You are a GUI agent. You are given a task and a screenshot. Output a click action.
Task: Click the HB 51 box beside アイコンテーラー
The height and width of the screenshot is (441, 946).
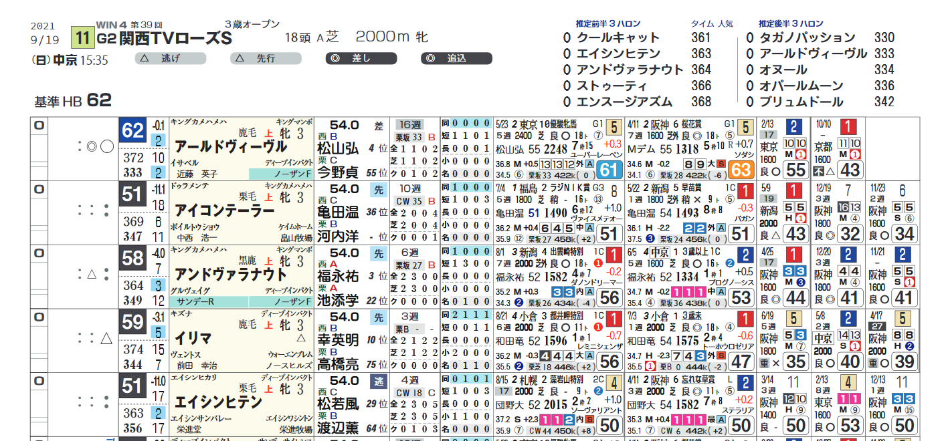pos(132,194)
